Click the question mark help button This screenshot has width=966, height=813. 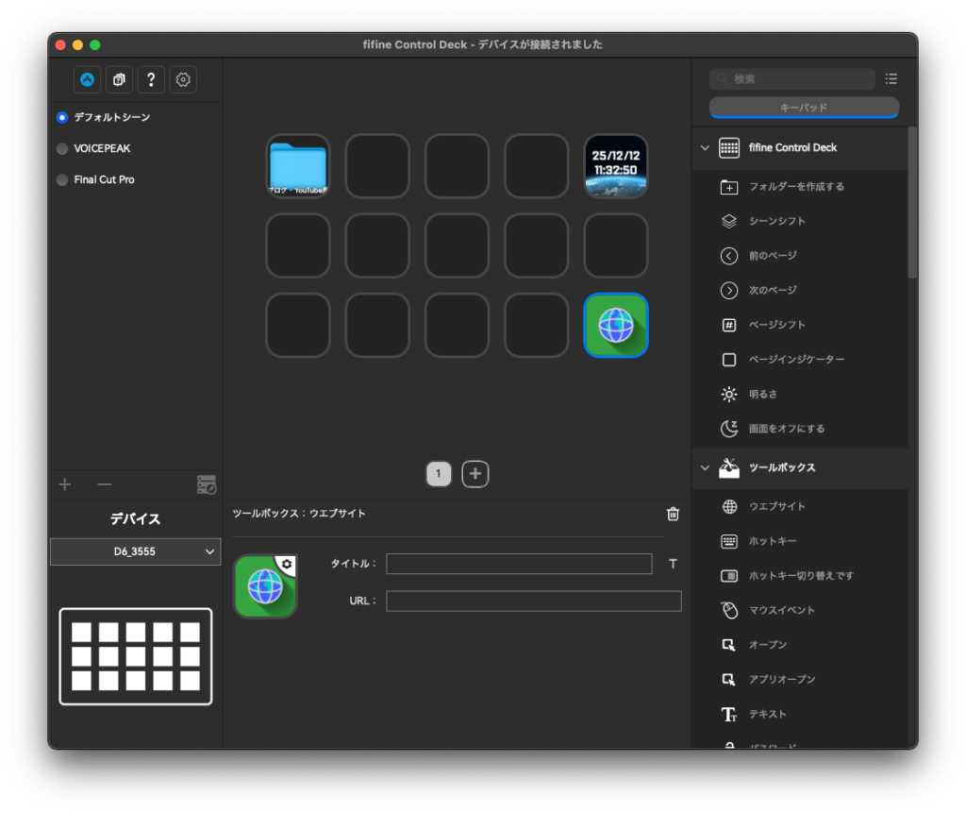click(x=151, y=79)
